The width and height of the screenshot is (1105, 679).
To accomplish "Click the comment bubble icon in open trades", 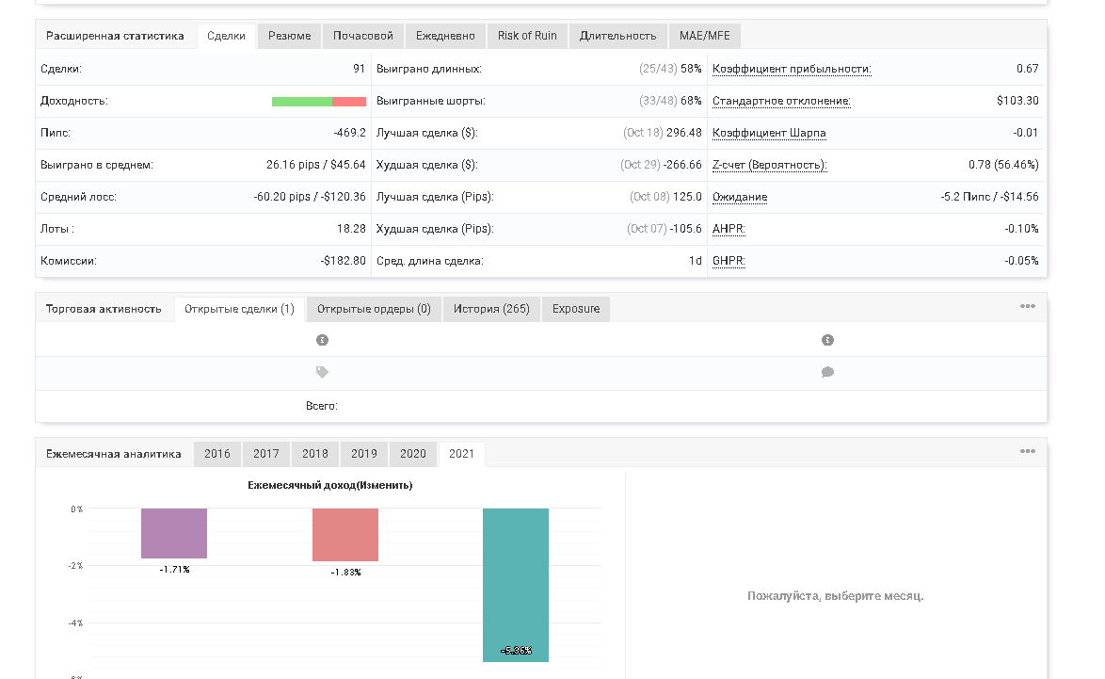I will [x=827, y=372].
